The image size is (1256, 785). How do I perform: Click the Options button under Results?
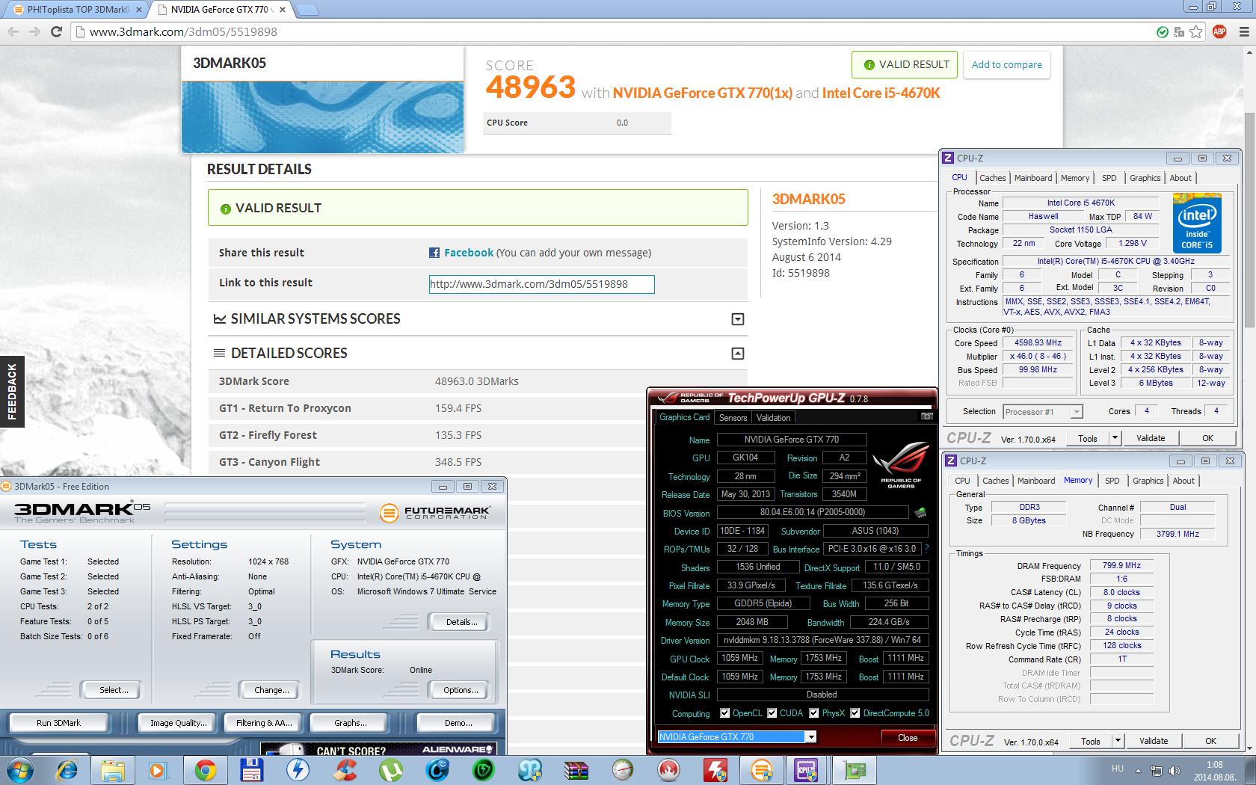point(461,690)
